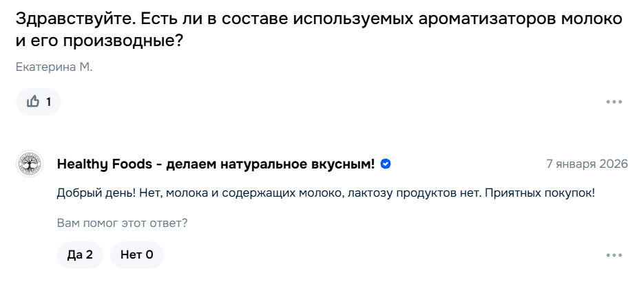
Task: Click the "Вам помог этот ответ?" prompt
Action: tap(122, 224)
